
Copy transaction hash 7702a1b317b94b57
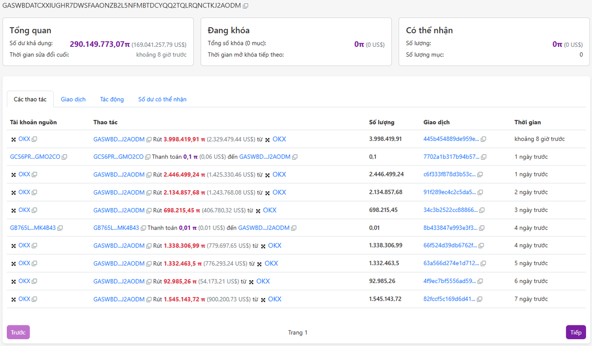[484, 157]
